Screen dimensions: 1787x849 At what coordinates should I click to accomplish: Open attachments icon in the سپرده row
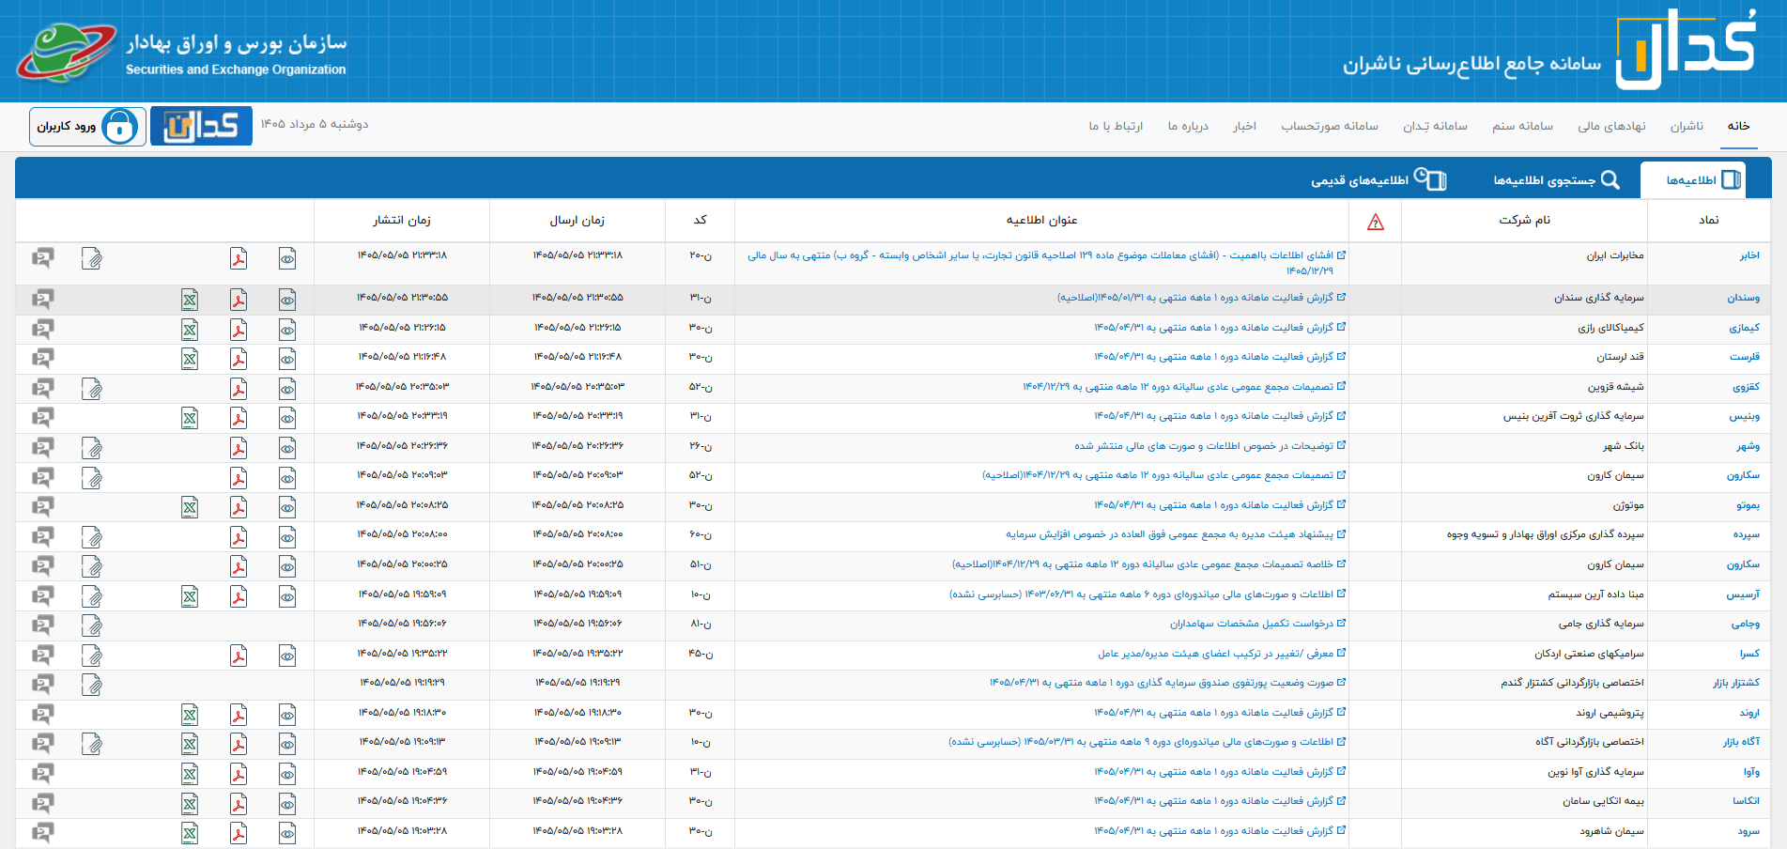(x=91, y=537)
